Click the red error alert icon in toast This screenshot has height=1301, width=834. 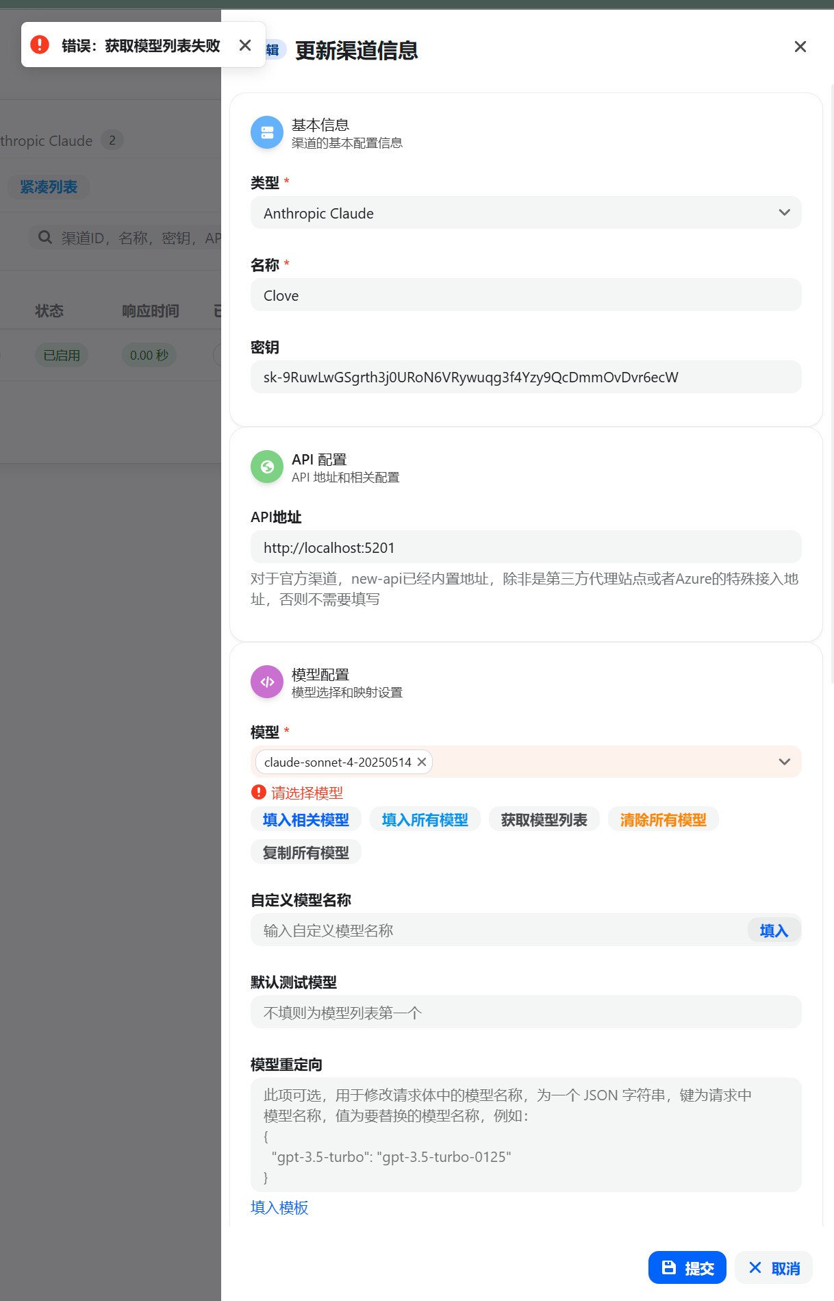coord(40,45)
